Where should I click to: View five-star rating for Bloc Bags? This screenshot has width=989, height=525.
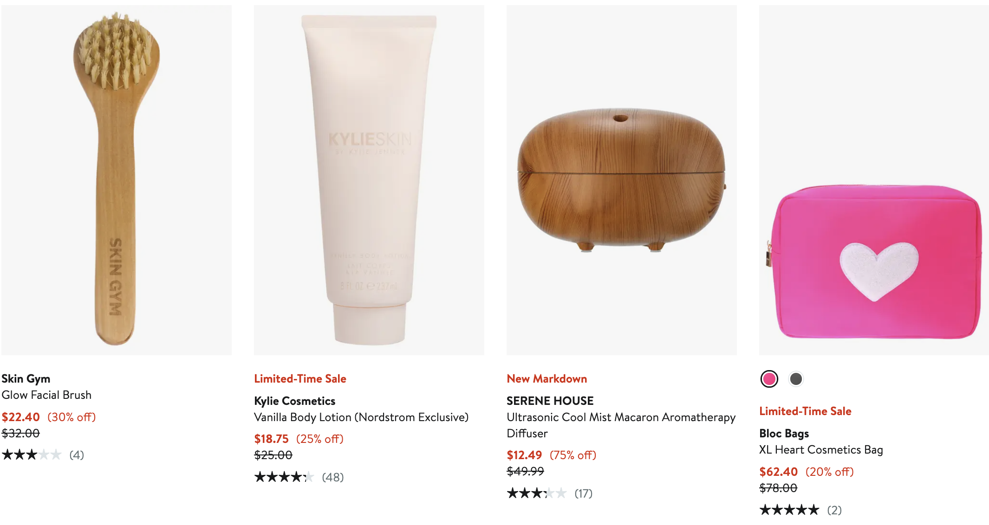point(789,510)
